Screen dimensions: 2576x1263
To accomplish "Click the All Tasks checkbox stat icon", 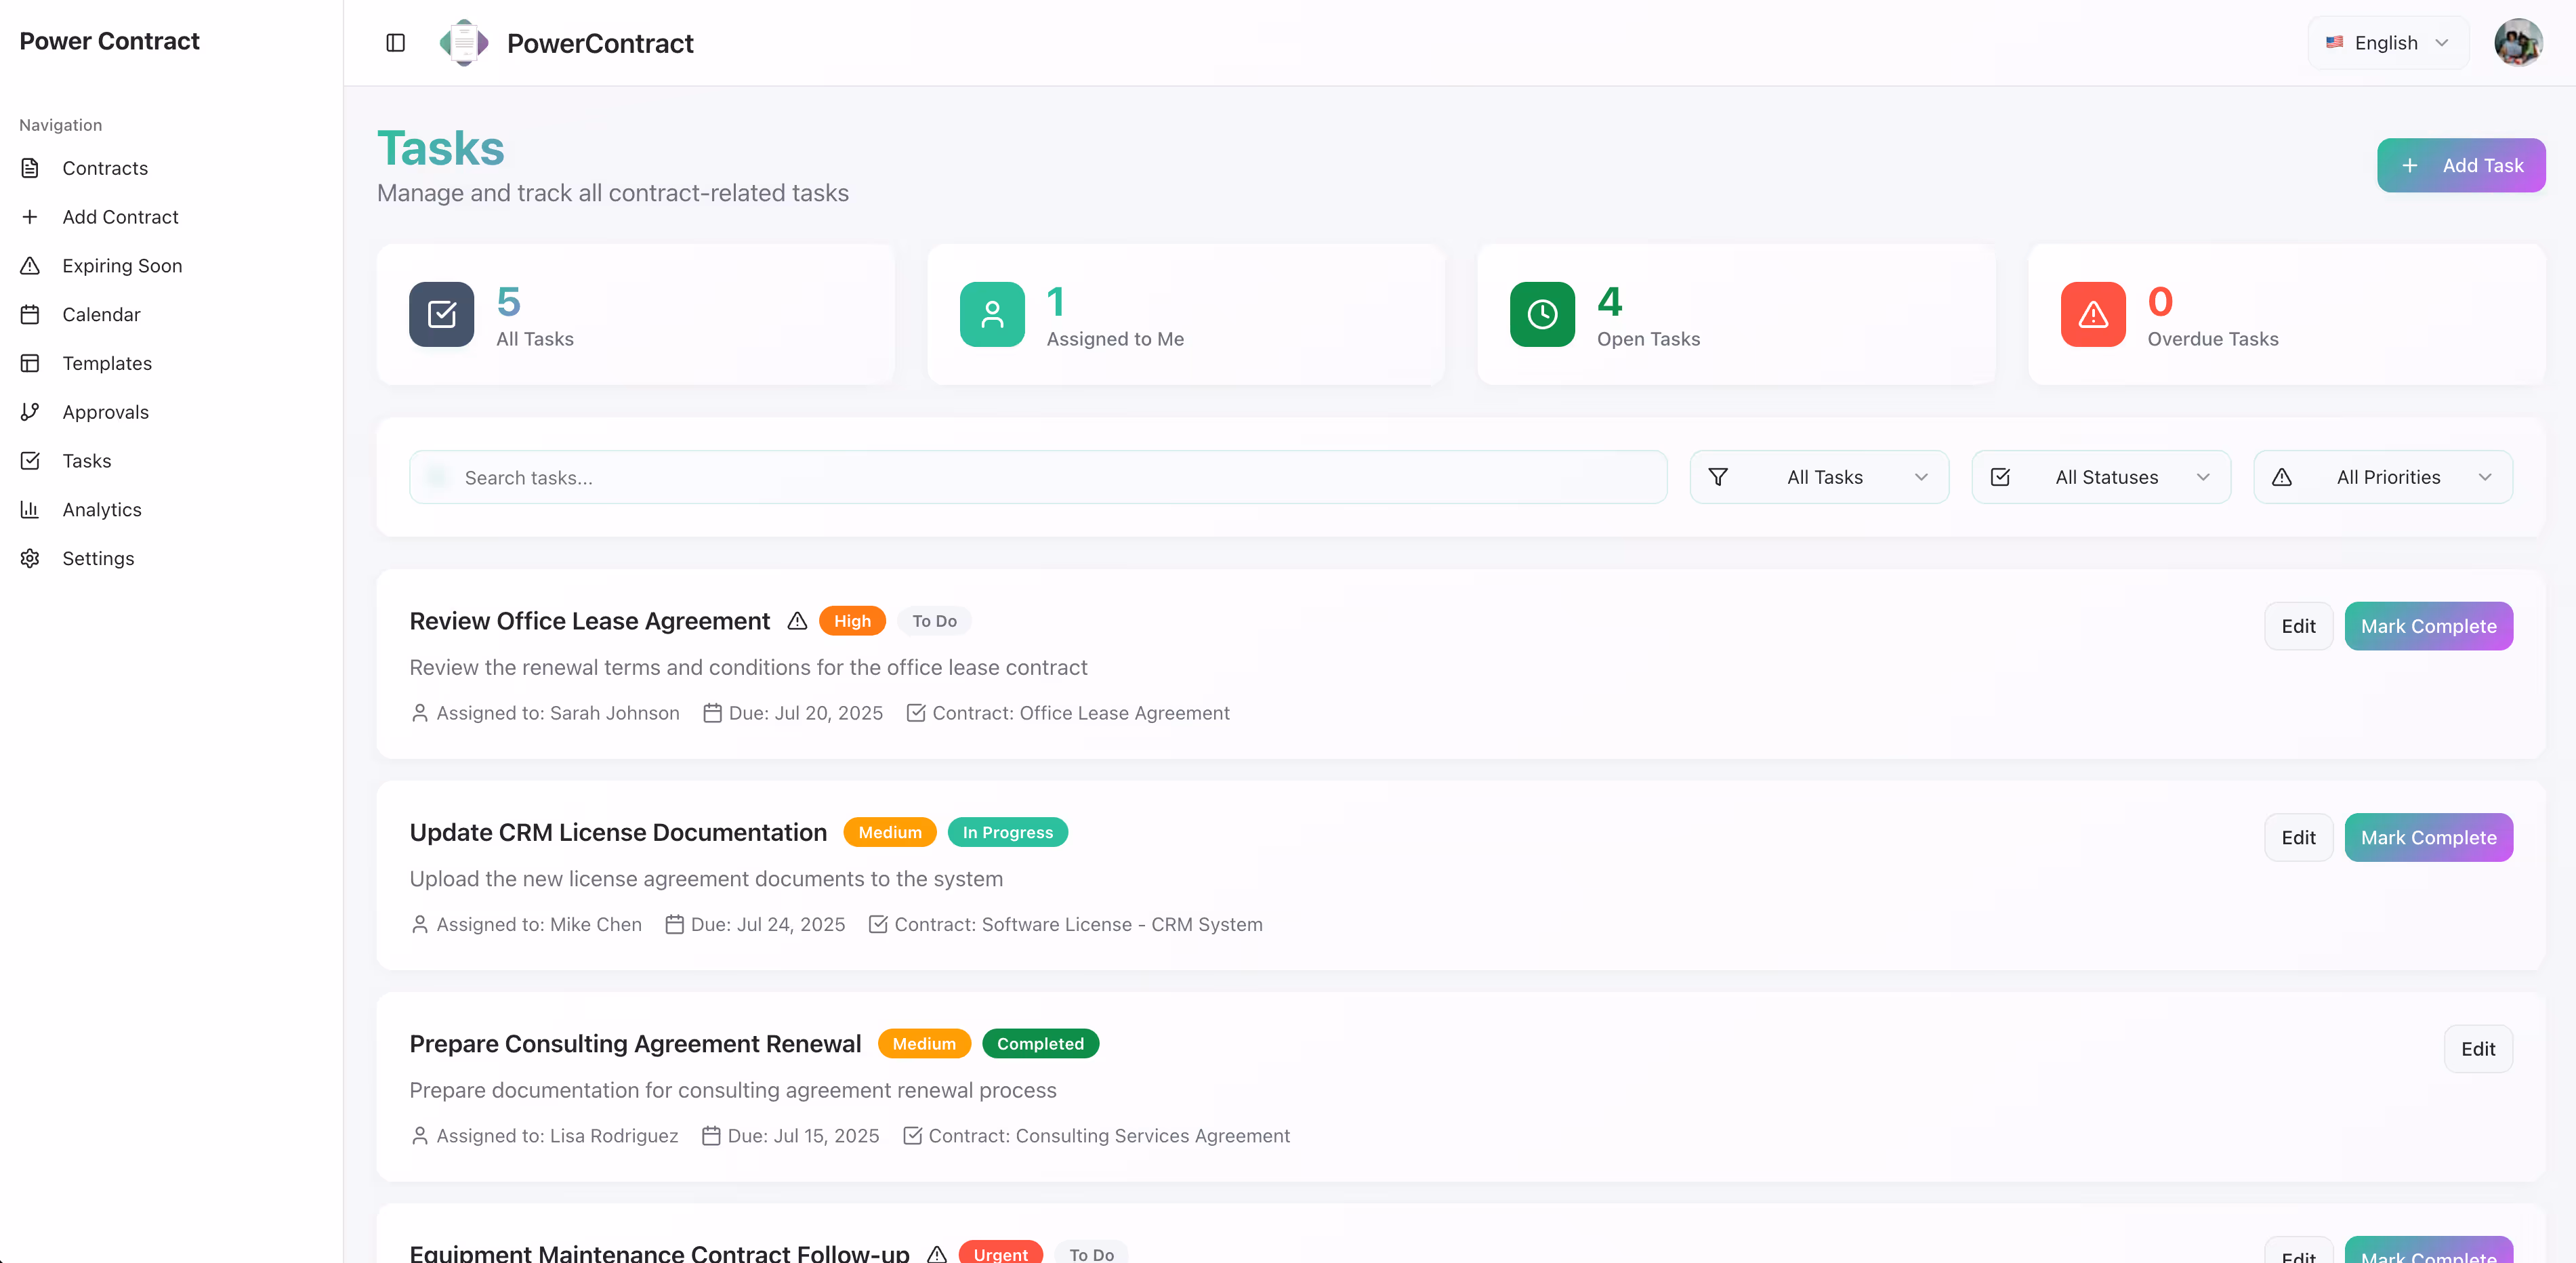I will [441, 314].
